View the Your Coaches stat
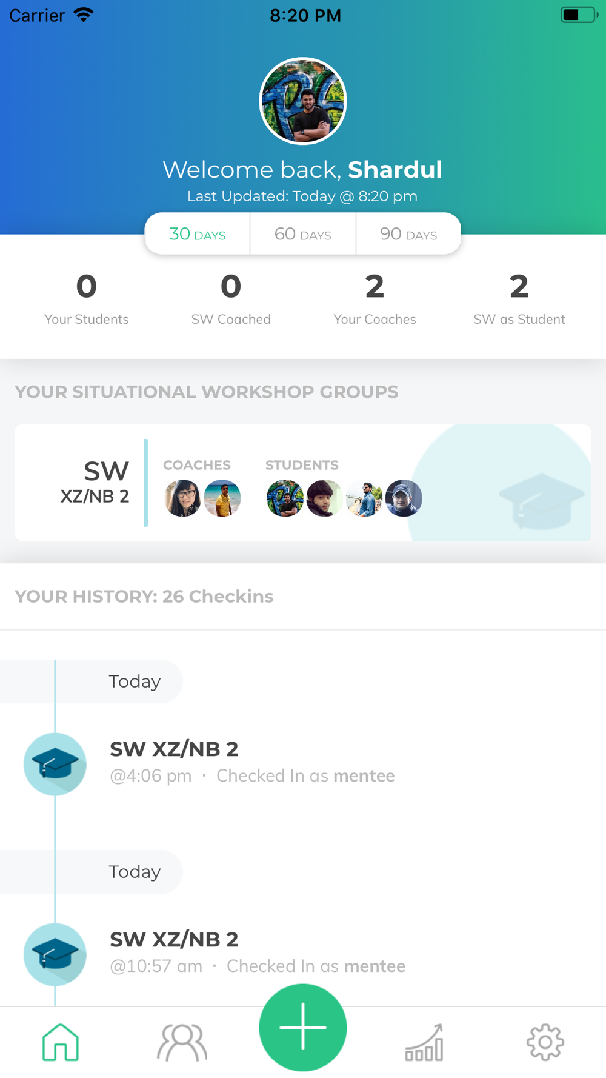Screen dimensions: 606x1078 click(375, 298)
